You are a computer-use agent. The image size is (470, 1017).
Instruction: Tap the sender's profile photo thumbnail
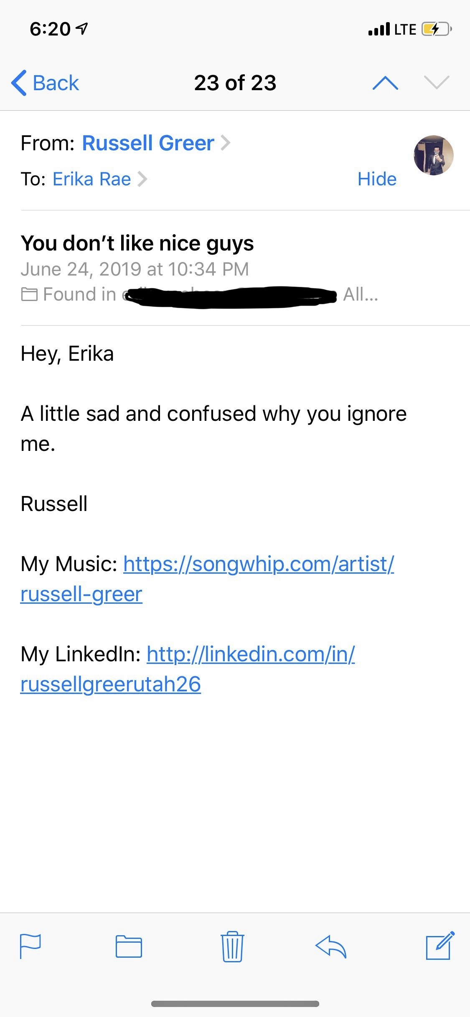pos(434,155)
